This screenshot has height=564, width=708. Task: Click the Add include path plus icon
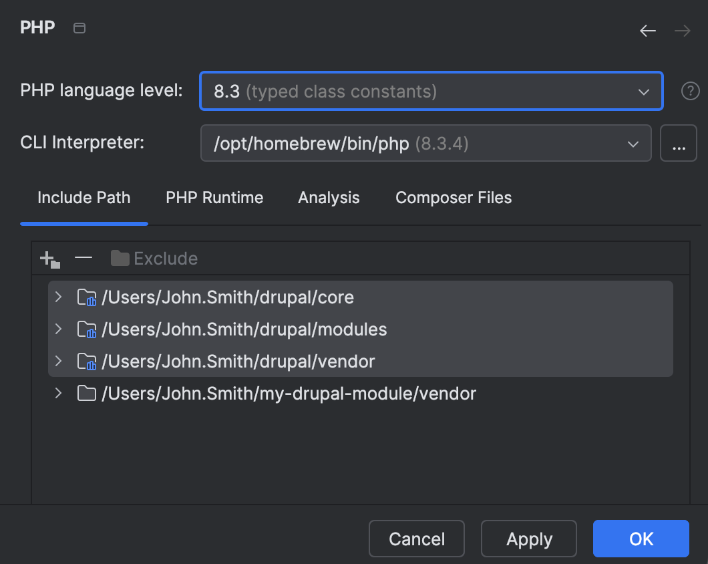click(x=50, y=259)
